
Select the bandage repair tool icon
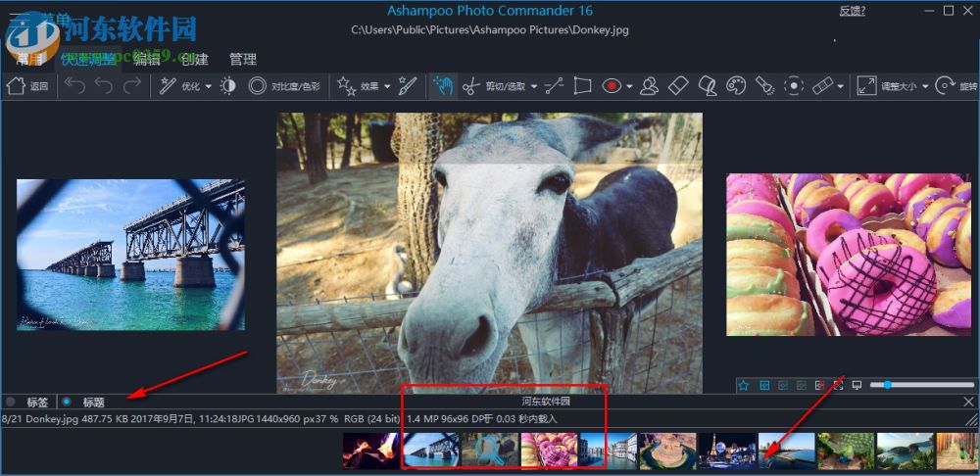coord(822,86)
